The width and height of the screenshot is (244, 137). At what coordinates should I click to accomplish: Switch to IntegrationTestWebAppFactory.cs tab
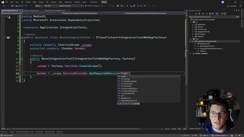tap(55, 10)
